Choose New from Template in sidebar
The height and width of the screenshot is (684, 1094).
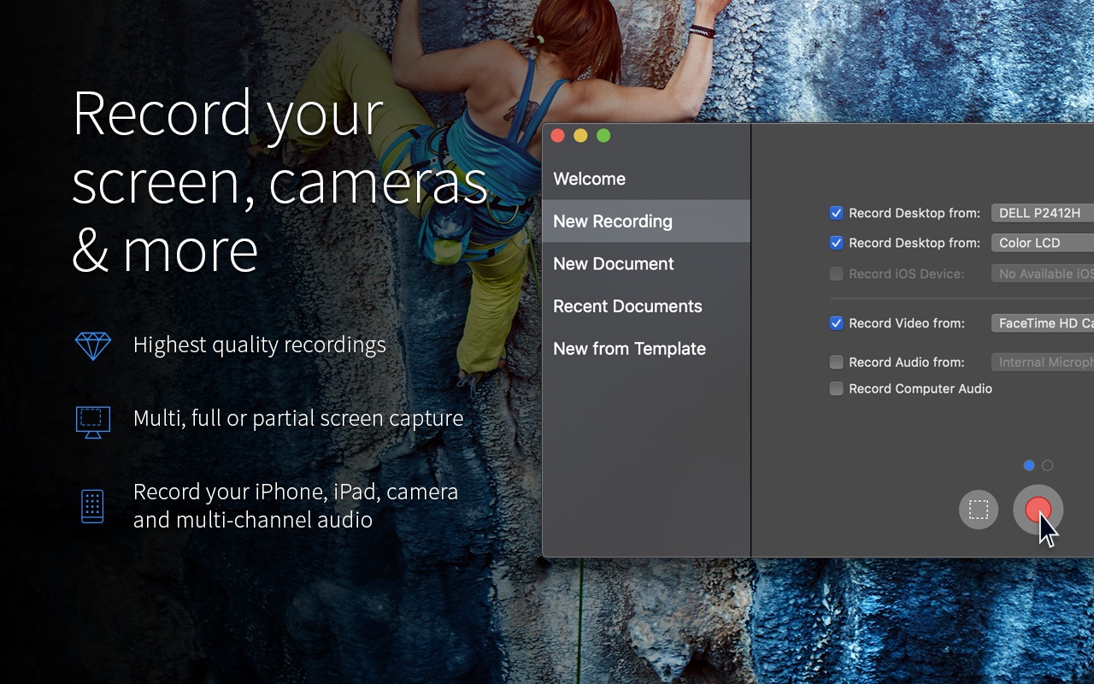(629, 349)
